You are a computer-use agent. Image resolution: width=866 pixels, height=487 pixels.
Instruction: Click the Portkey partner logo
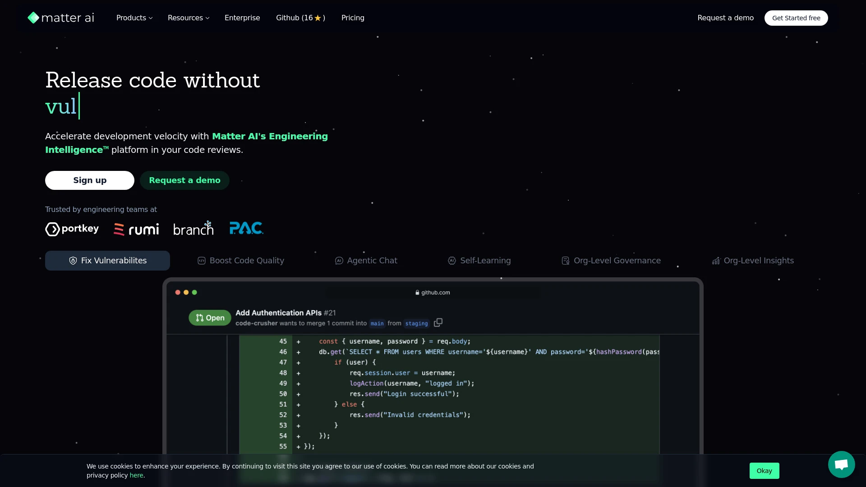72,229
